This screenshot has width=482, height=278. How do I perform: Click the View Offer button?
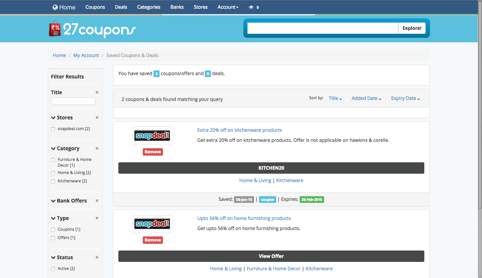click(271, 256)
